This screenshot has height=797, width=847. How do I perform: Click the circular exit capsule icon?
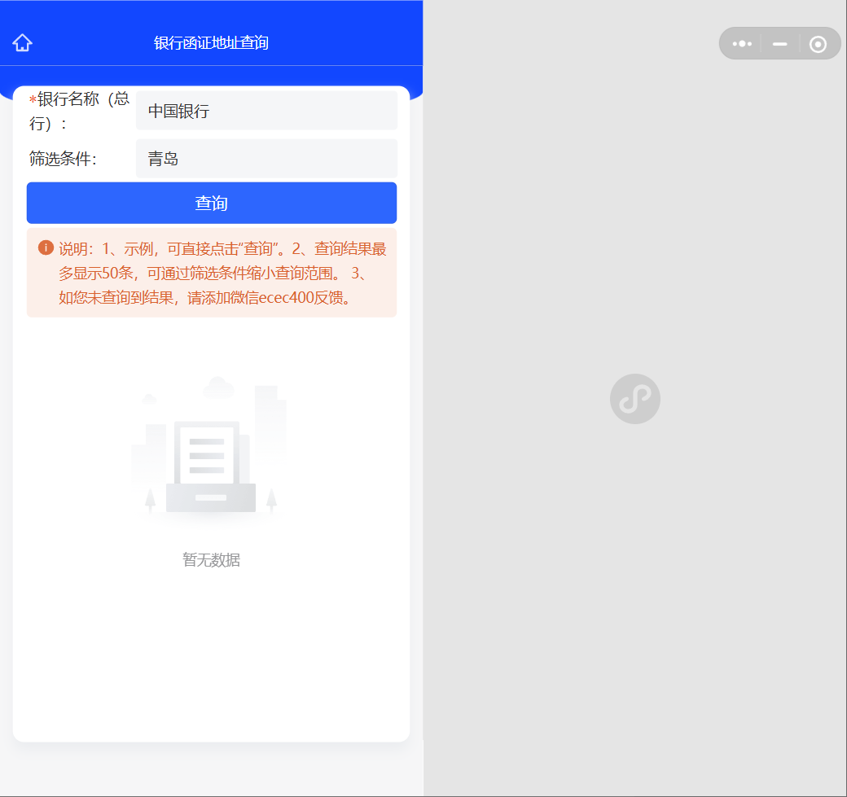pyautogui.click(x=818, y=43)
